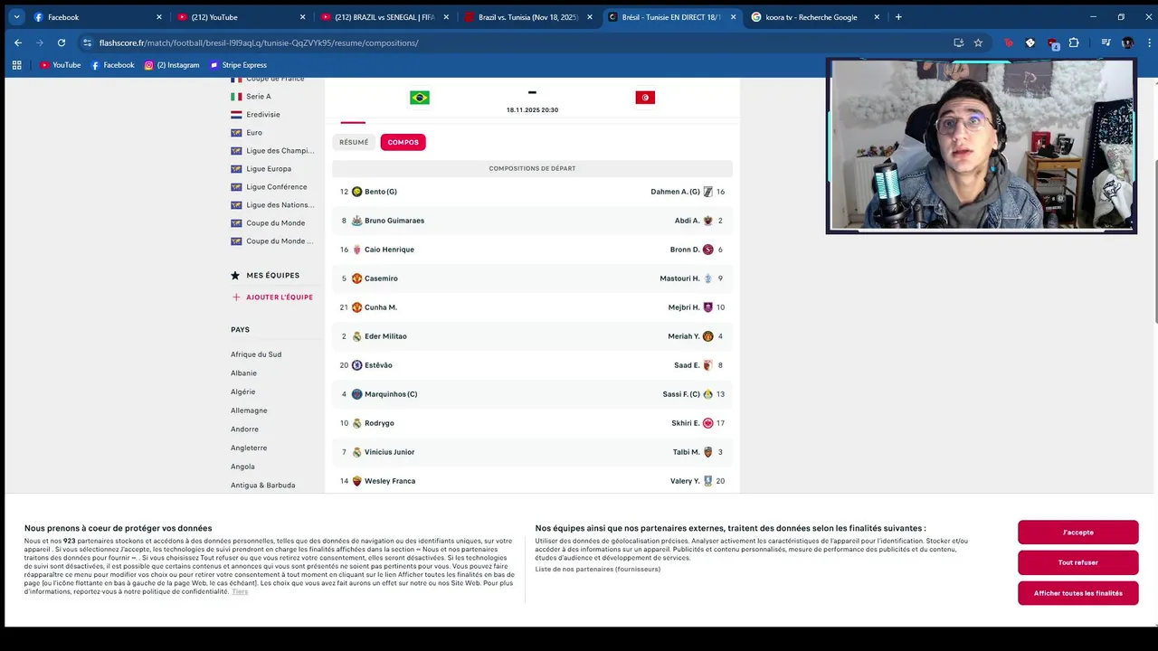Reload the current page
The height and width of the screenshot is (651, 1158).
pyautogui.click(x=62, y=42)
